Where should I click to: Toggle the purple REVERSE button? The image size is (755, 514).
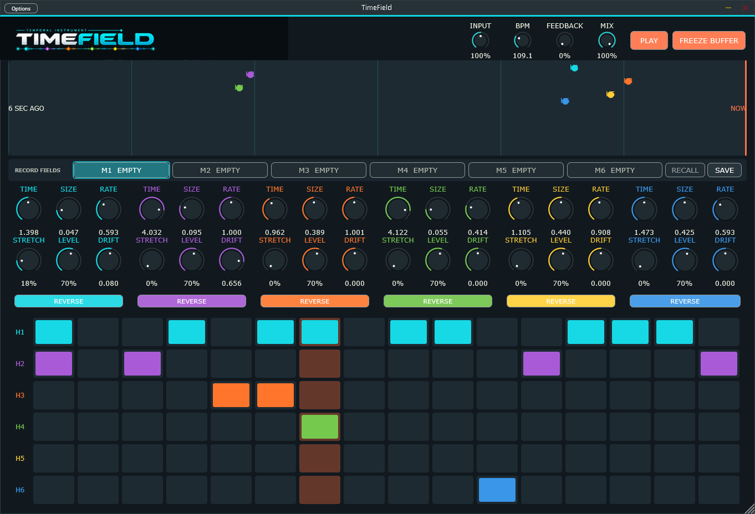click(192, 301)
